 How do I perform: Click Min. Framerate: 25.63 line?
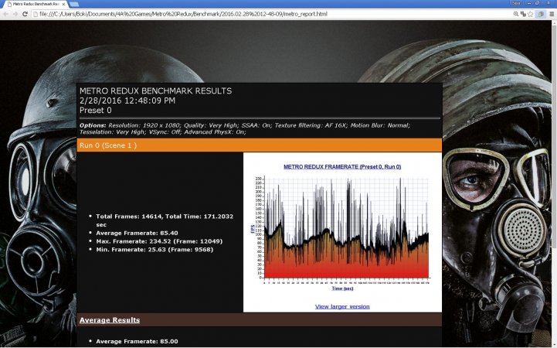155,250
